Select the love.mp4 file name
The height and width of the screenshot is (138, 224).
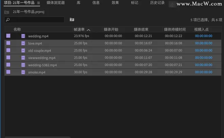pos(35,43)
